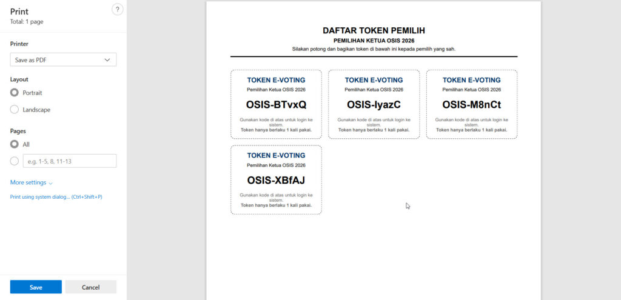
Task: Click the OSIS-BTvxQ token code
Action: tap(276, 104)
